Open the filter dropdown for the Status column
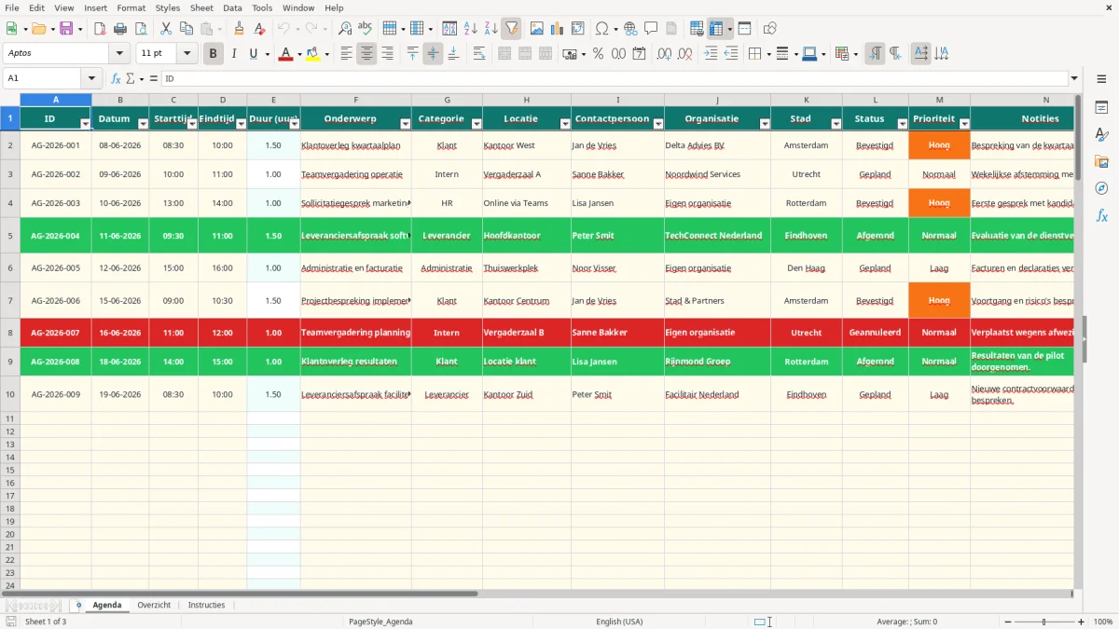The image size is (1119, 629). pyautogui.click(x=903, y=124)
